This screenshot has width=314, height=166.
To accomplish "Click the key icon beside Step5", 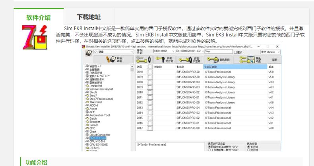I will click(87, 92).
